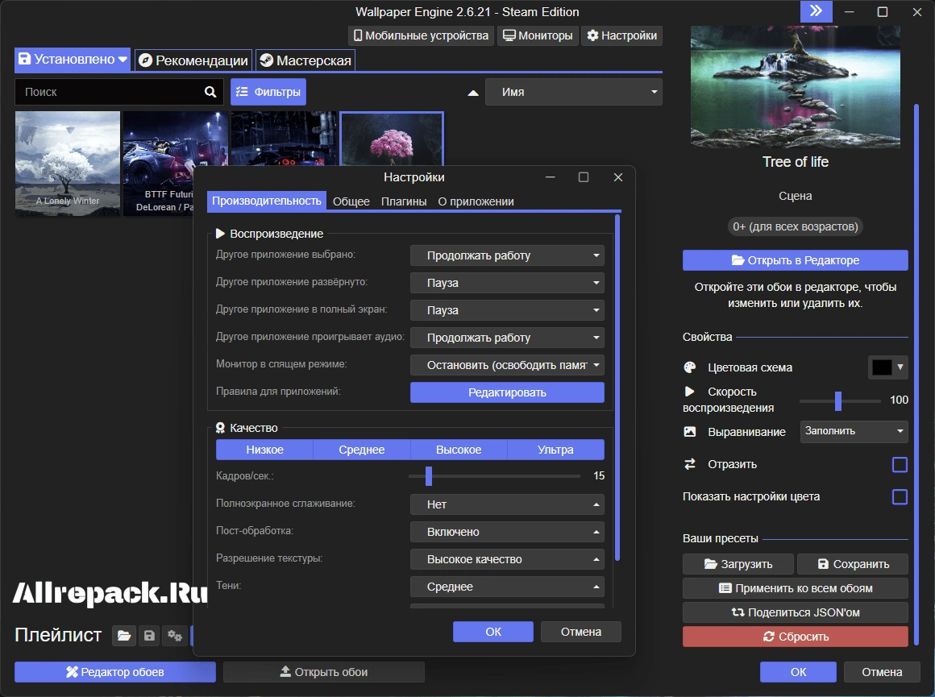
Task: Enable the Flip checkbox
Action: point(900,464)
